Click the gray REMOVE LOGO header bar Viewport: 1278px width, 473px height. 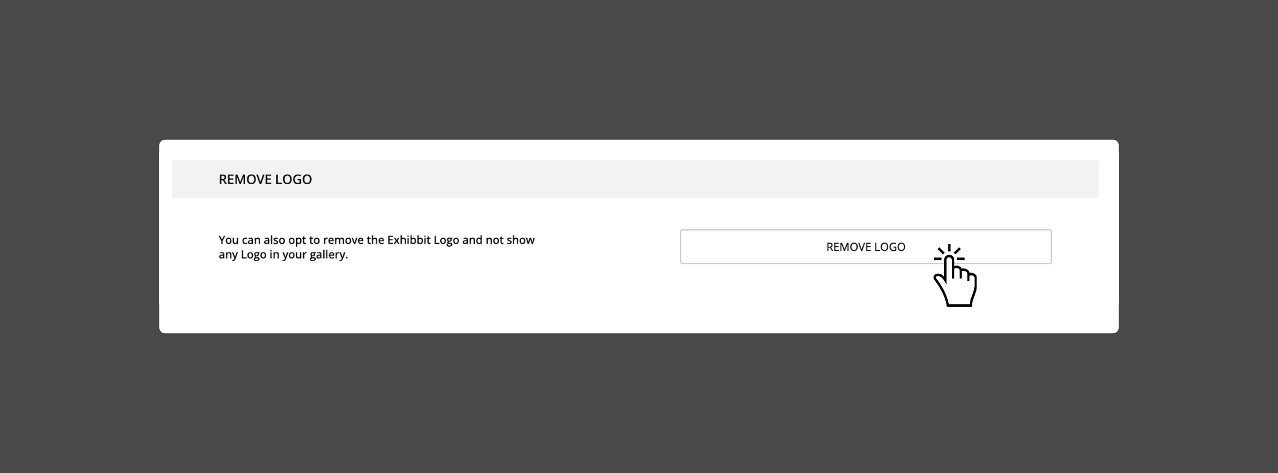coord(635,179)
